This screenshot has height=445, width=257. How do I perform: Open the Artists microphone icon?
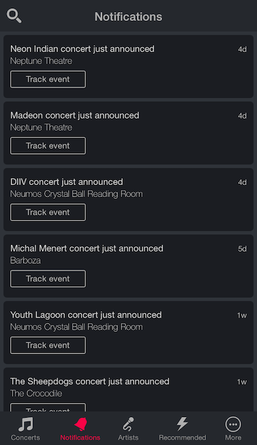(x=128, y=424)
